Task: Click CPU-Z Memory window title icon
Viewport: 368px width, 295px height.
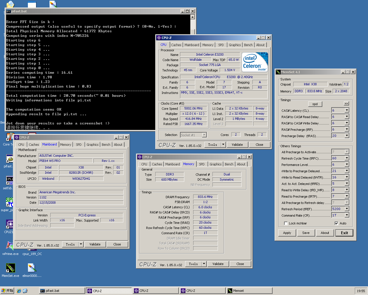Action: (140, 157)
